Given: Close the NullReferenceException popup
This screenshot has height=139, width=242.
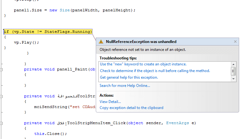Looking at the screenshot, I should tap(235, 42).
